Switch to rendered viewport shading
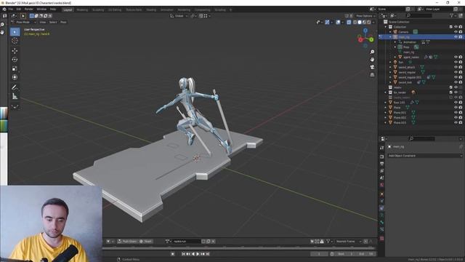Viewport: 465px width, 262px height. [x=368, y=22]
